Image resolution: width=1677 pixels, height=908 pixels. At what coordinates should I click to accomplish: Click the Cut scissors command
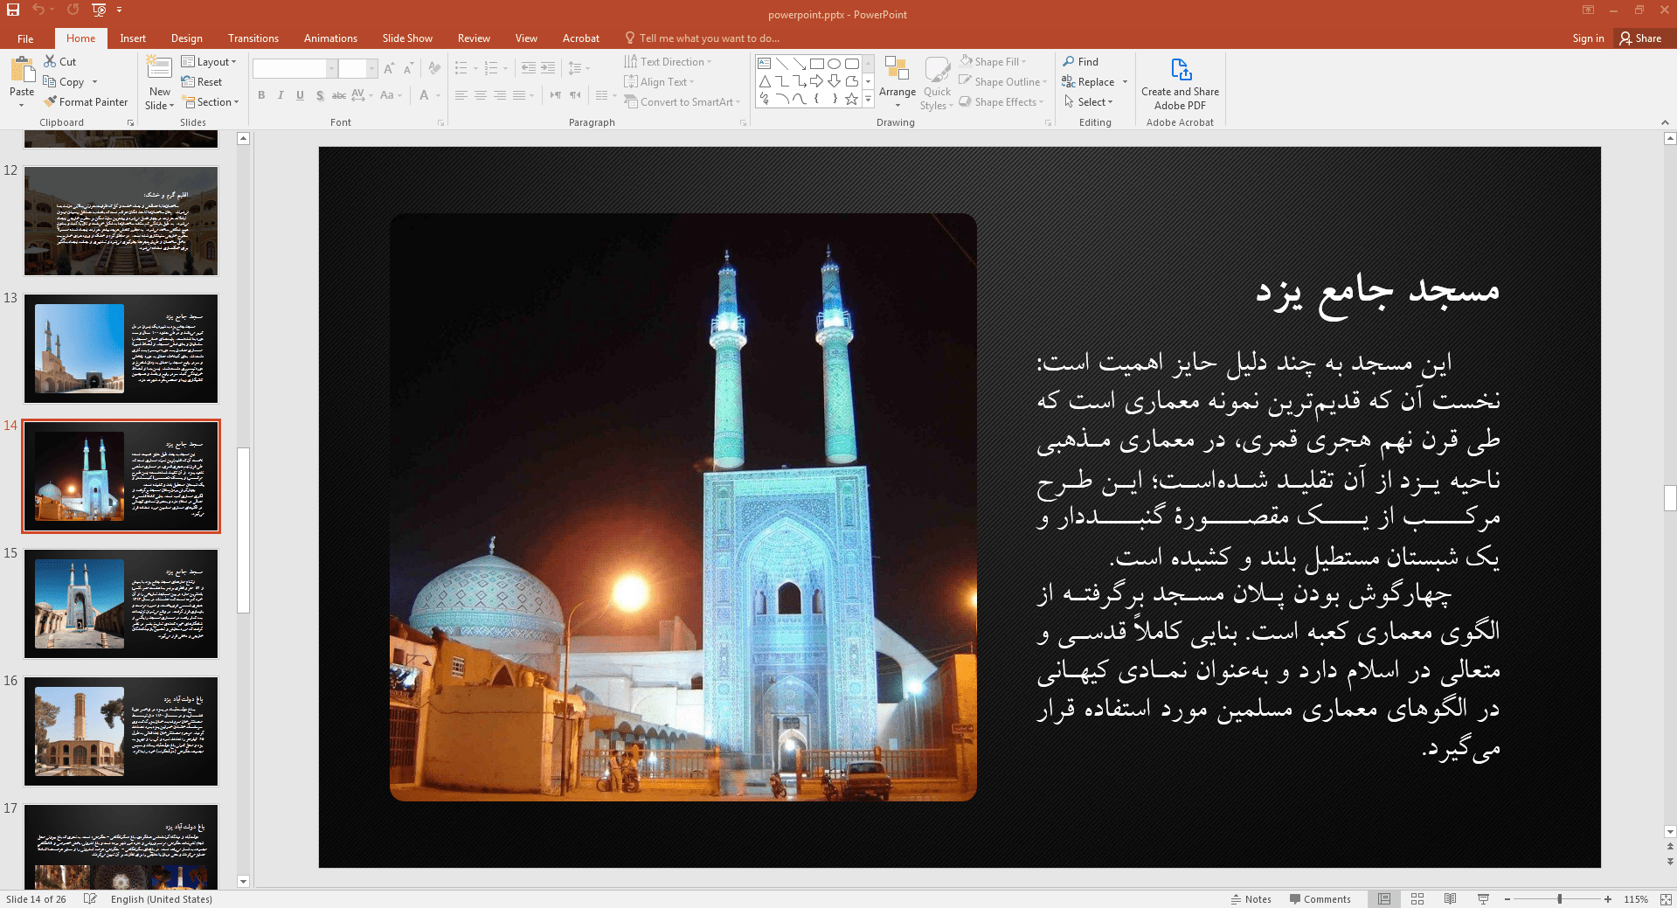60,61
